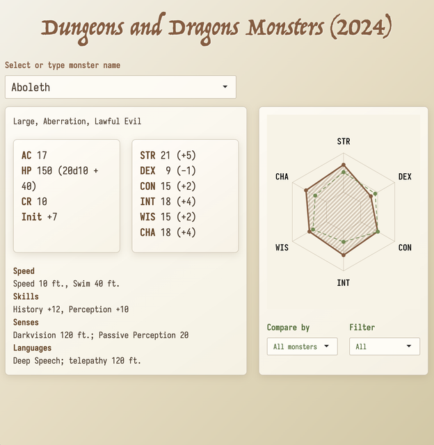Viewport: 434px width, 445px height.
Task: Click the 'Speed' section heading
Action: click(24, 271)
